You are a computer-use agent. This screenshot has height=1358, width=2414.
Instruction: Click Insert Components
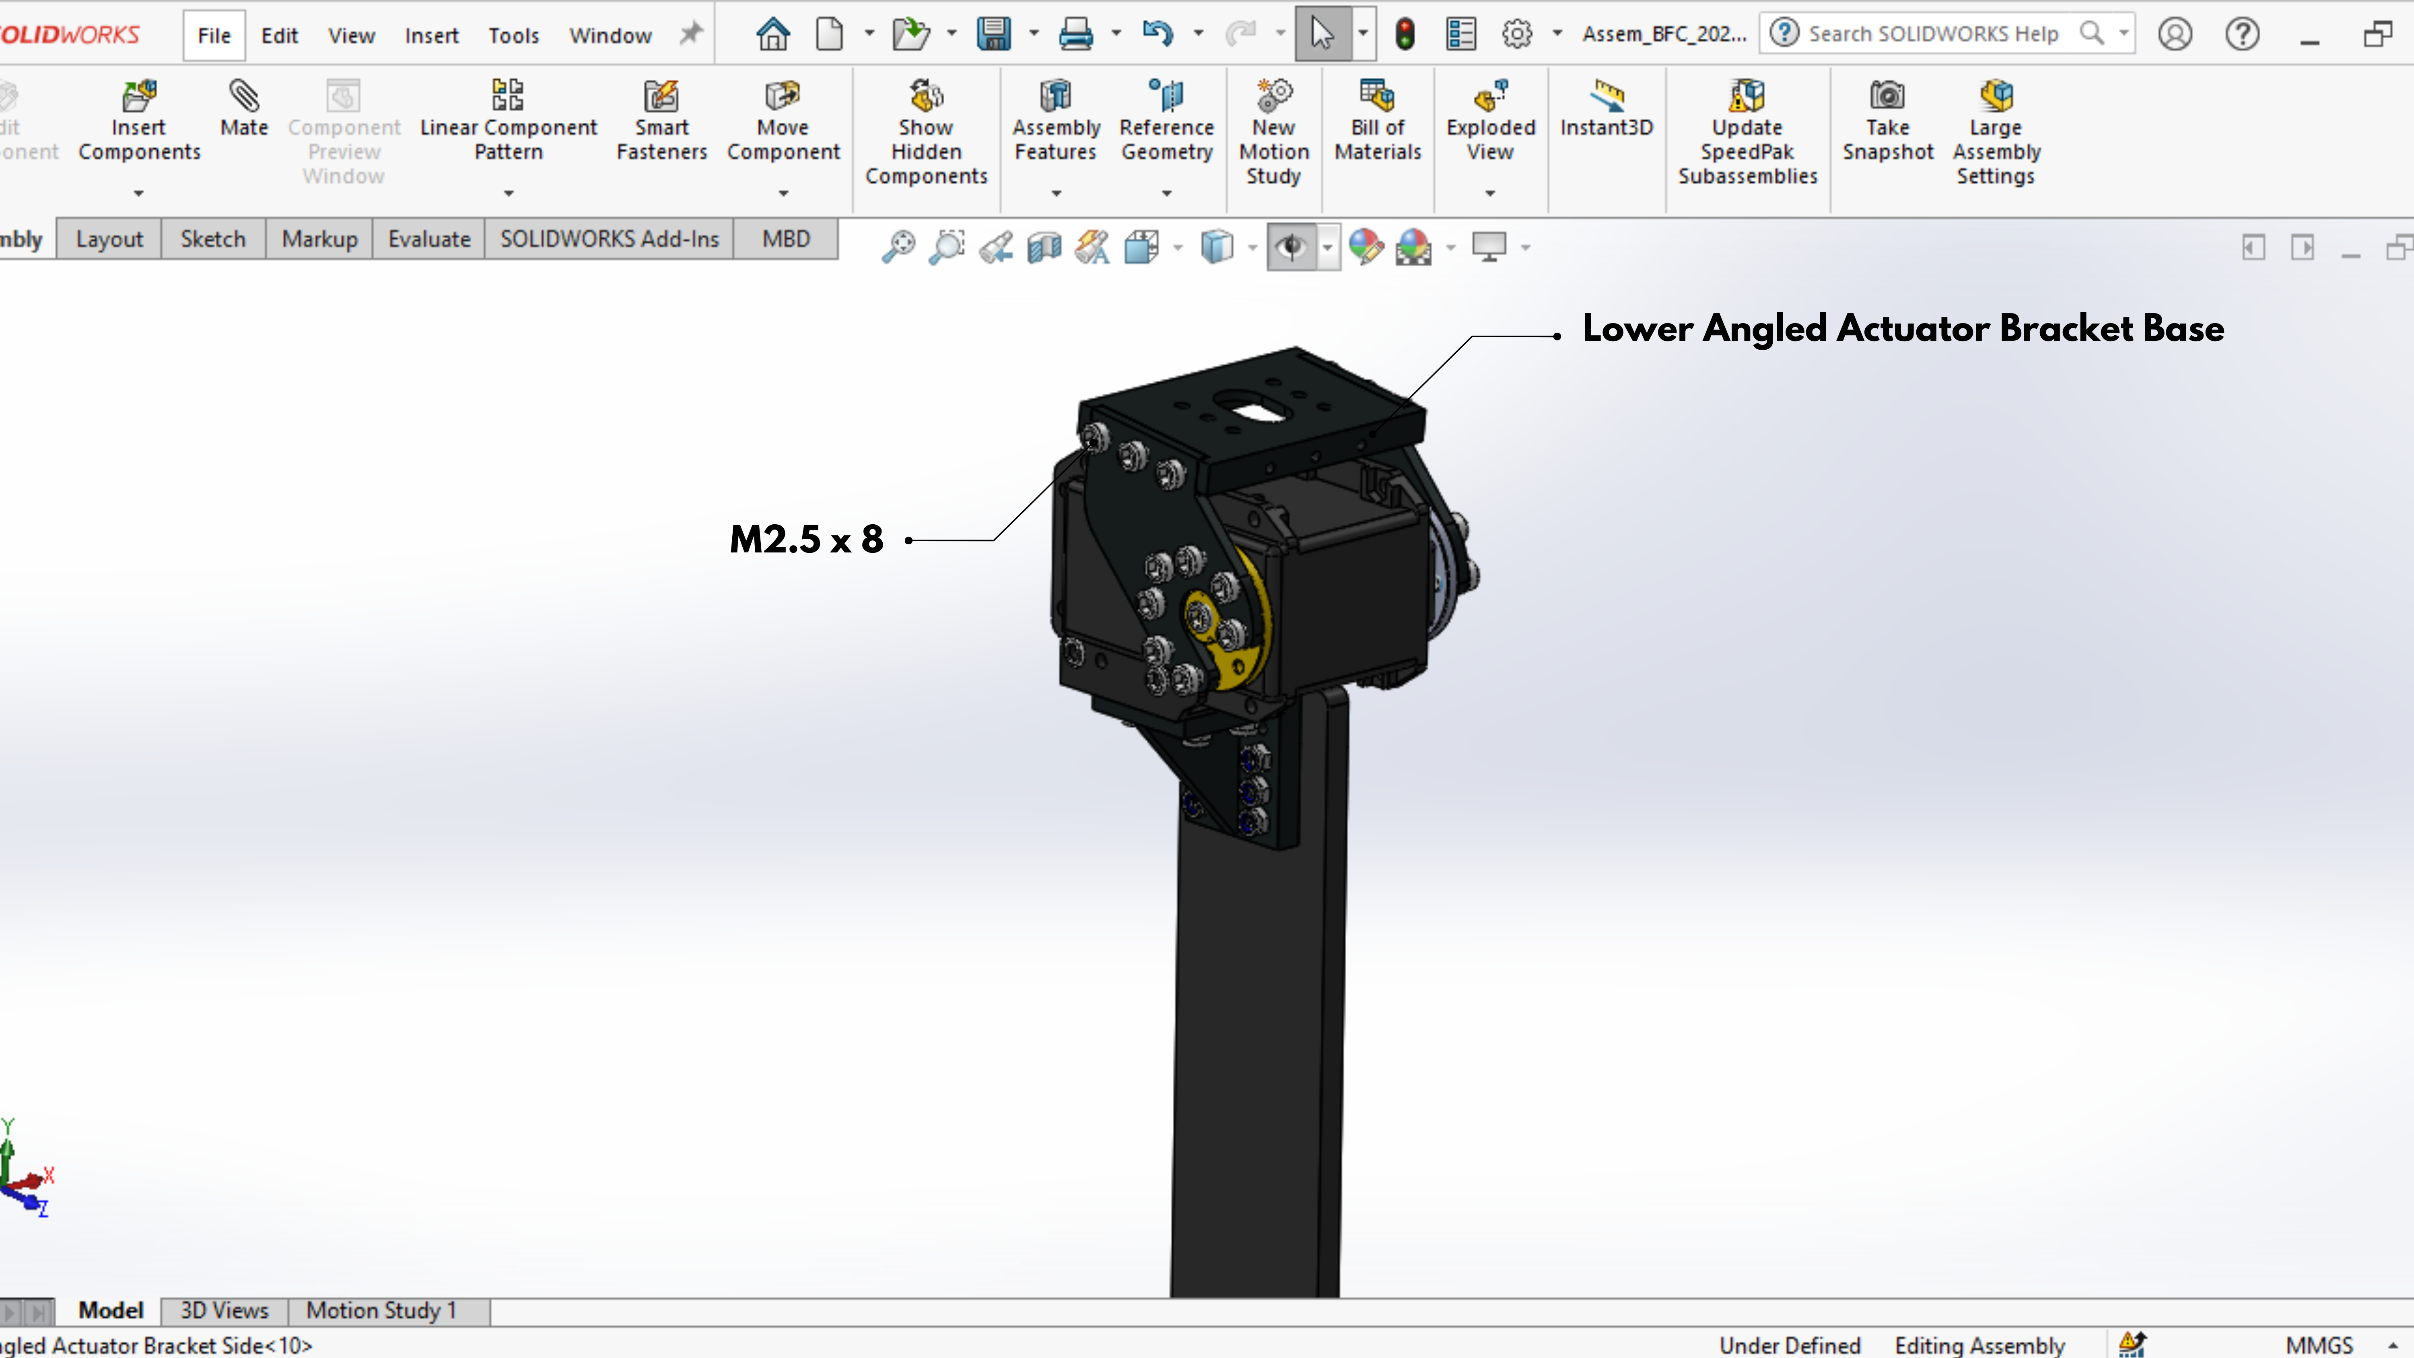[x=139, y=122]
